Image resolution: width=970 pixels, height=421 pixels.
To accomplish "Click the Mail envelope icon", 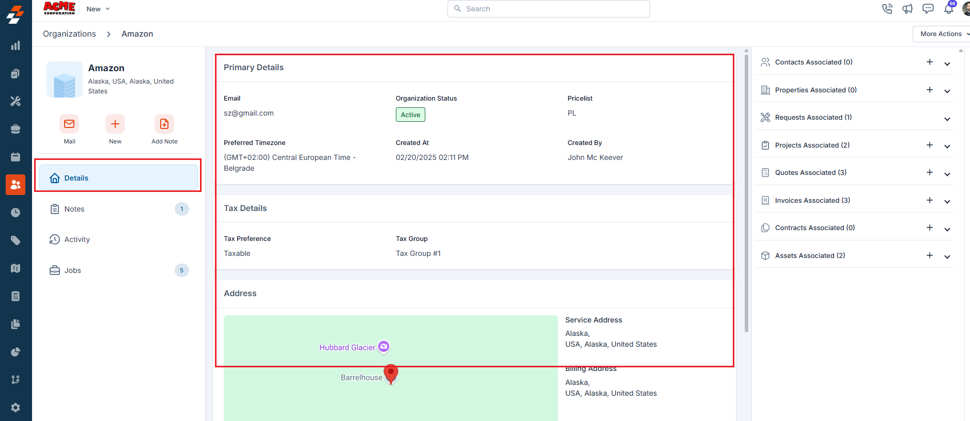I will pyautogui.click(x=69, y=124).
